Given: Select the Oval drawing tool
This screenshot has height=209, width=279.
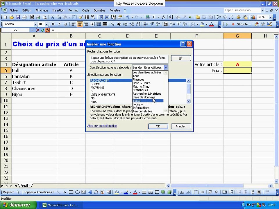Looking at the screenshot, I should tap(77, 192).
